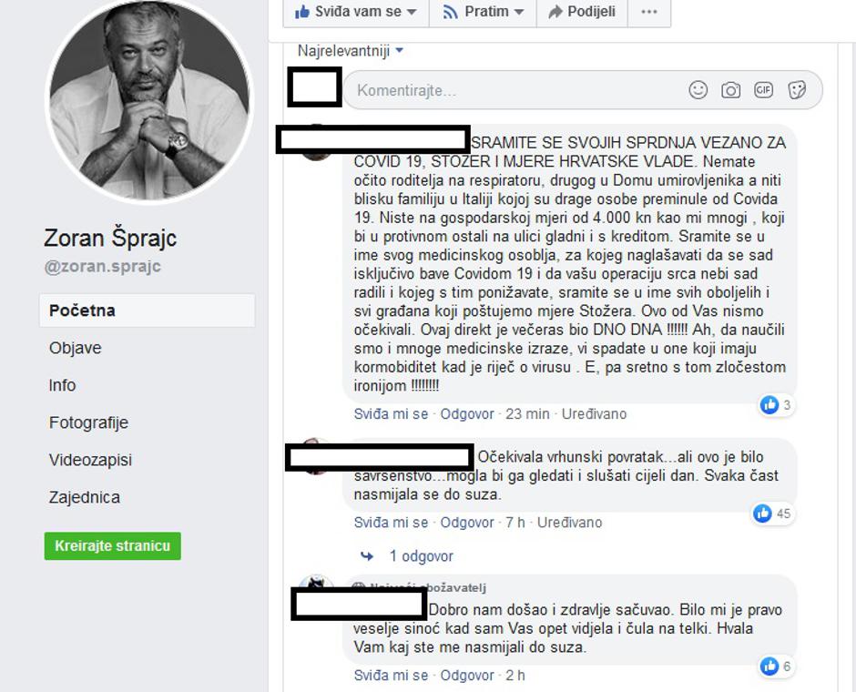Open sticker picker in comment field
Image resolution: width=856 pixels, height=692 pixels.
[797, 90]
